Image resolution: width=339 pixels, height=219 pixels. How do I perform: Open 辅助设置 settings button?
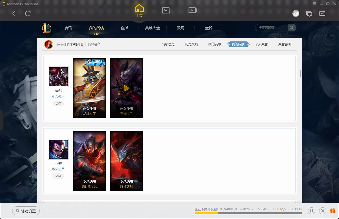(x=26, y=211)
